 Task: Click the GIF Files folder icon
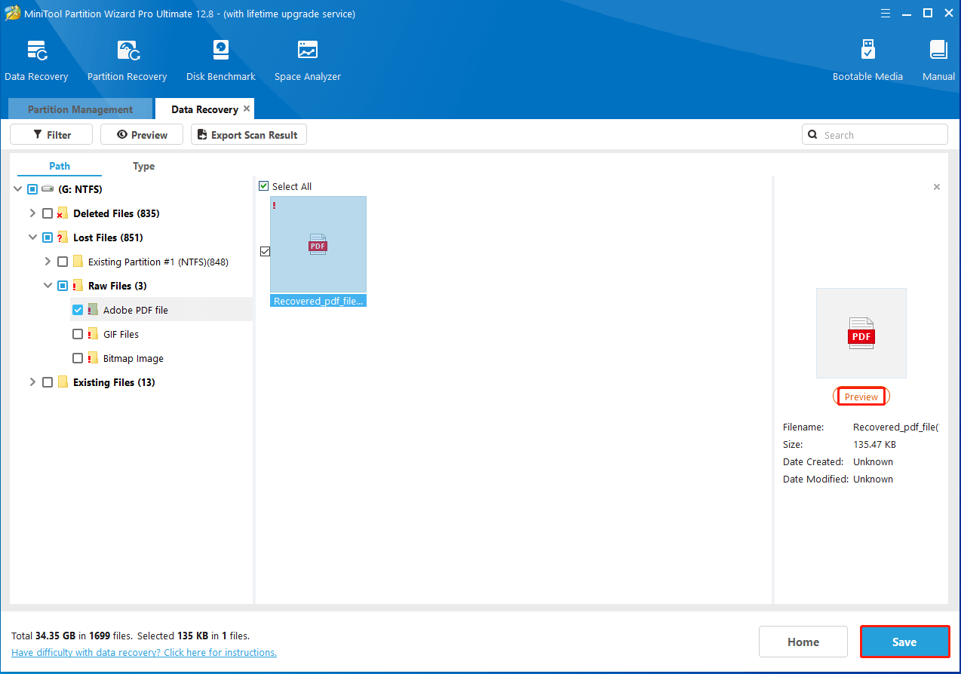pyautogui.click(x=93, y=334)
